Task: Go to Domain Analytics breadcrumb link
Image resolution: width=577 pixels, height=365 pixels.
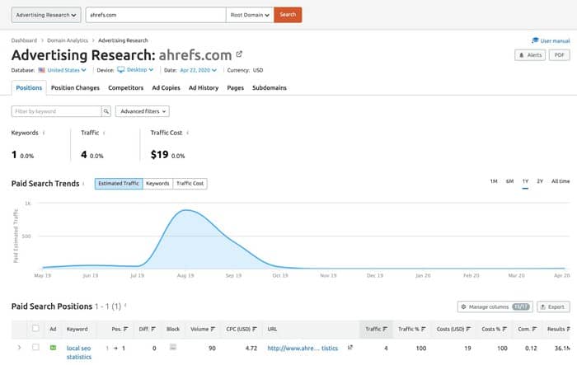Action: pyautogui.click(x=68, y=40)
